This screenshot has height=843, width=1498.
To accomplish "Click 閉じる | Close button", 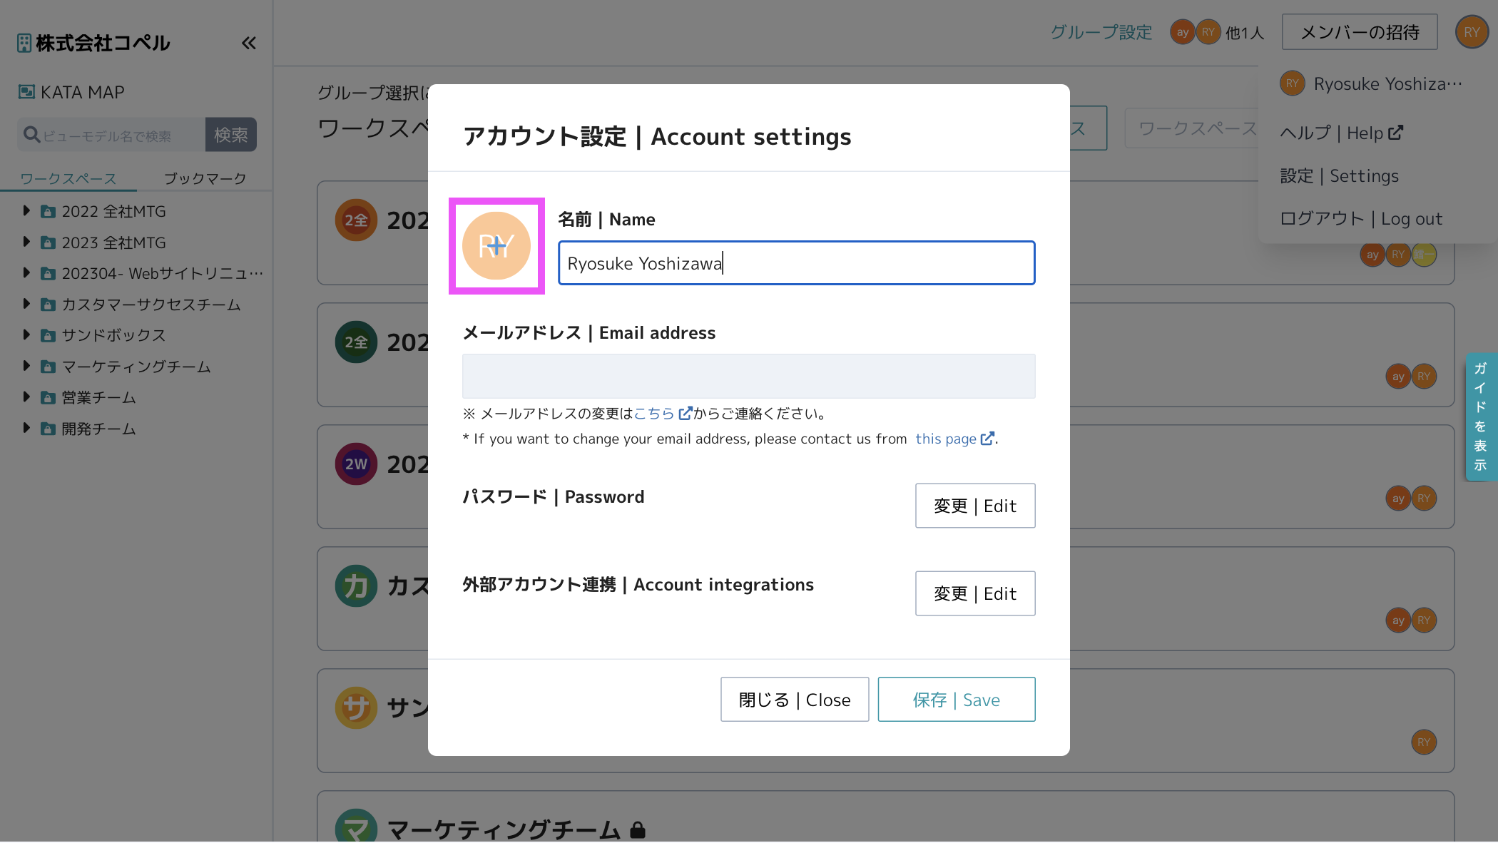I will coord(795,700).
